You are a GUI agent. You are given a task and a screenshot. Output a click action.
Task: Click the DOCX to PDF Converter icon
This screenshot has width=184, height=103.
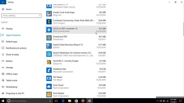click(x=49, y=30)
